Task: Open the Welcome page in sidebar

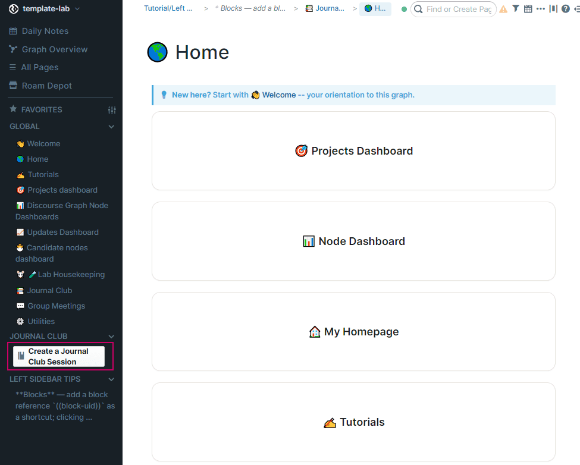Action: pyautogui.click(x=38, y=143)
